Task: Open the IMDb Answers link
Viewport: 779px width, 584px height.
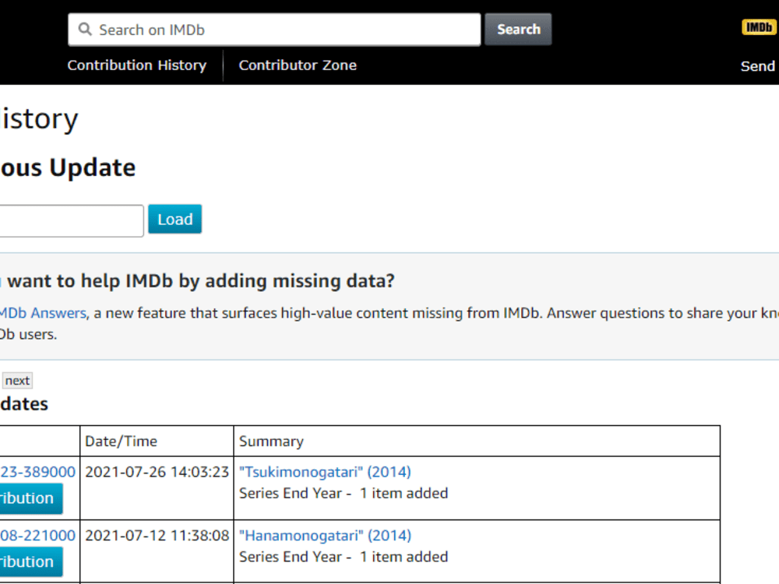Action: coord(44,313)
